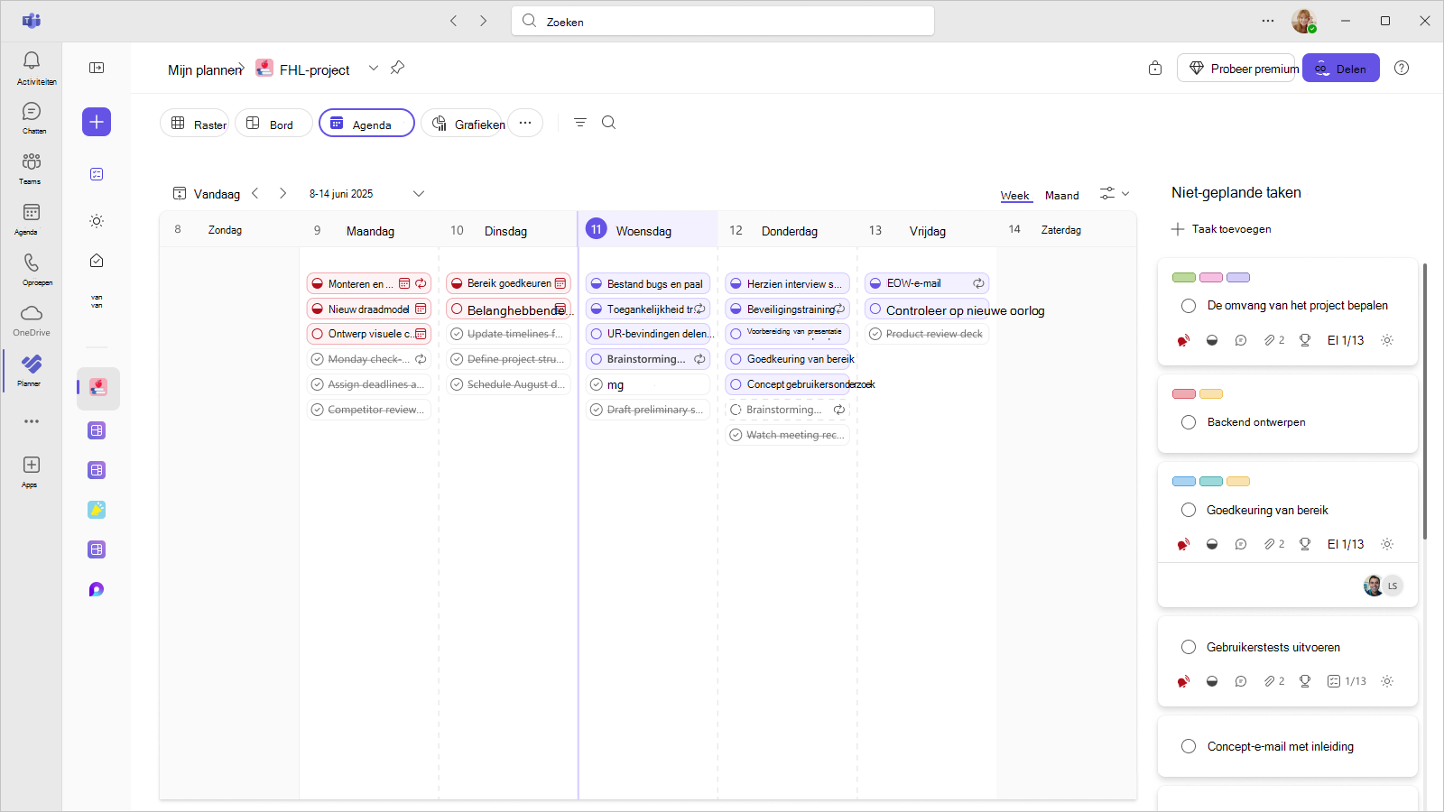Screen dimensions: 1444x812
Task: Complete 'Ontwerp visuele c...' task circle
Action: [317, 334]
